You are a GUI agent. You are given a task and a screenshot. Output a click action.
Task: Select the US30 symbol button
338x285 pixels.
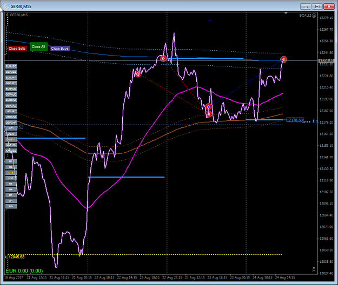click(11, 134)
